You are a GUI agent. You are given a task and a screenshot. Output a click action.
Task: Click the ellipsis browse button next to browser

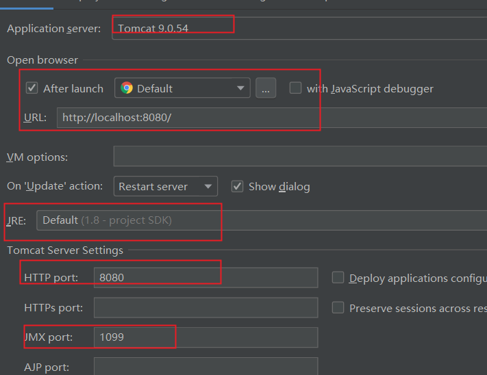pyautogui.click(x=266, y=88)
